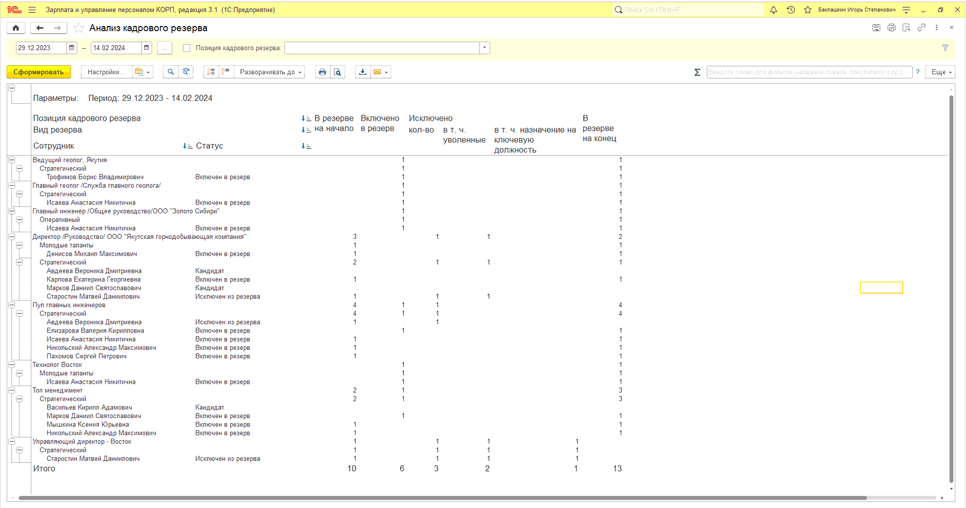The image size is (966, 508).
Task: Click the sigma sum icon
Action: coord(697,72)
